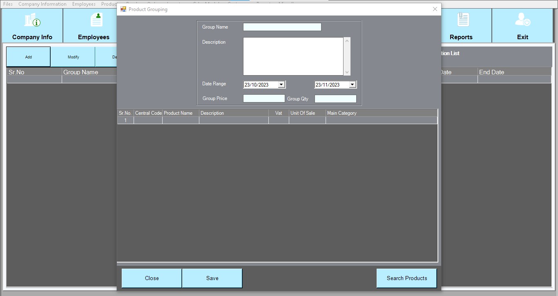
Task: Click the Reports document icon
Action: point(463,20)
